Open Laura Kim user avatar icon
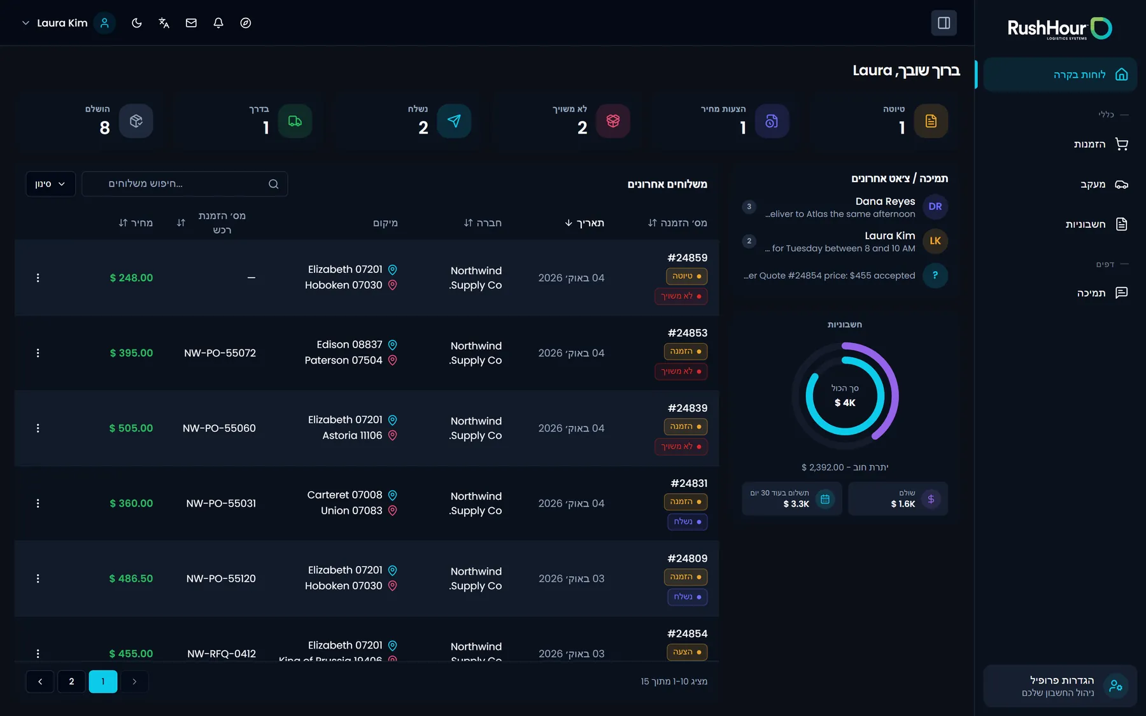 [x=104, y=23]
